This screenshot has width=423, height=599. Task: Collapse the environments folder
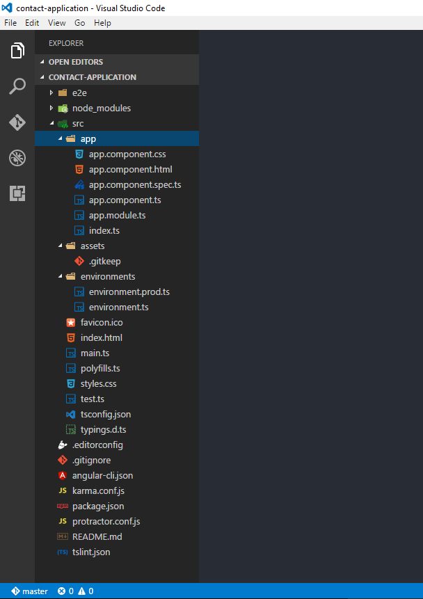[x=107, y=276]
